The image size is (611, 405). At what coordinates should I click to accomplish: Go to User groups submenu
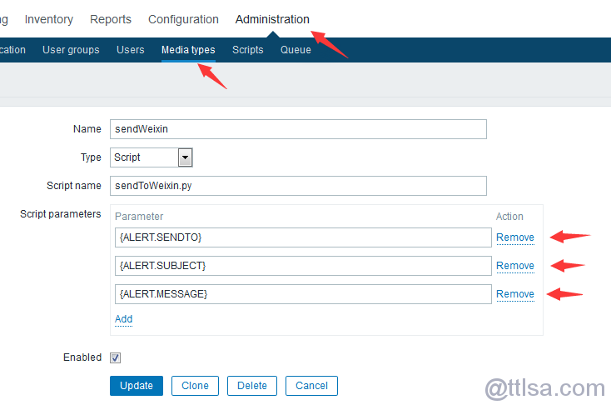click(71, 50)
